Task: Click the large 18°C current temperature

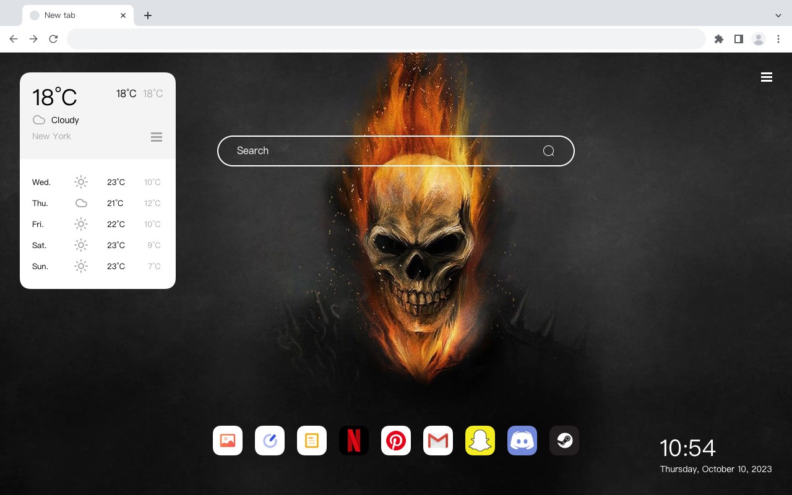Action: coord(54,97)
